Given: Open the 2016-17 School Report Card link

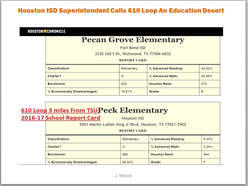Looking at the screenshot, I should pyautogui.click(x=61, y=118).
